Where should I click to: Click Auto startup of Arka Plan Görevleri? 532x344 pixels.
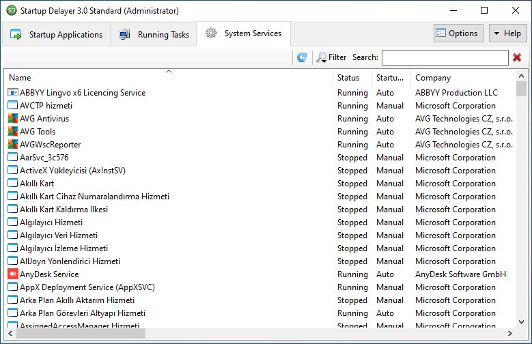point(385,313)
